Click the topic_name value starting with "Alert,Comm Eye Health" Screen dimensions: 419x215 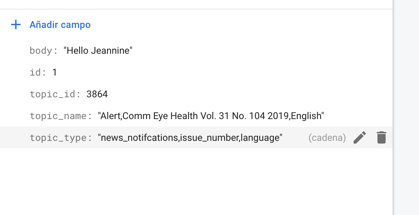(211, 116)
